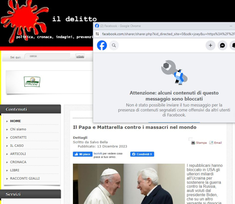
Task: Click author text Scritto da Salvo Bella
Action: (x=90, y=142)
